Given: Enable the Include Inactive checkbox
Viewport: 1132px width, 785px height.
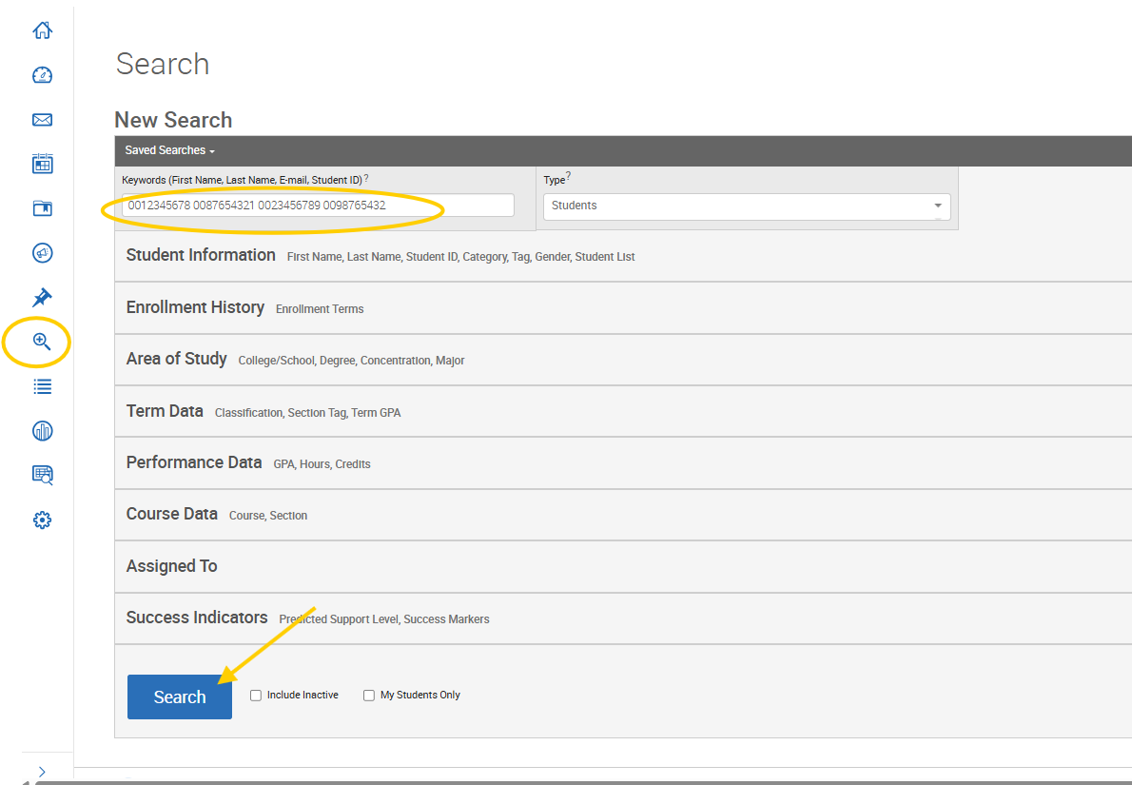Looking at the screenshot, I should (x=256, y=696).
